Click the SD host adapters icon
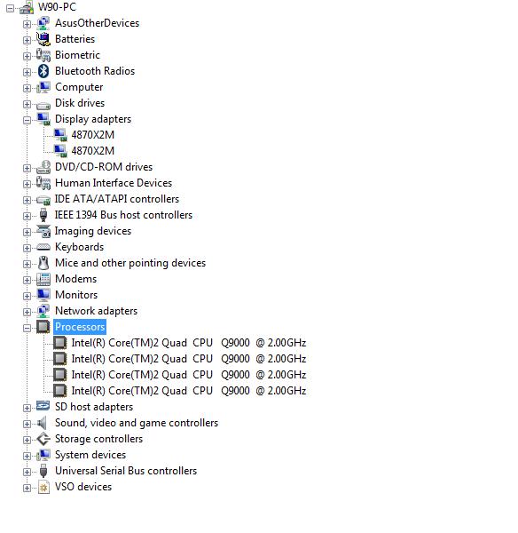 pyautogui.click(x=43, y=406)
